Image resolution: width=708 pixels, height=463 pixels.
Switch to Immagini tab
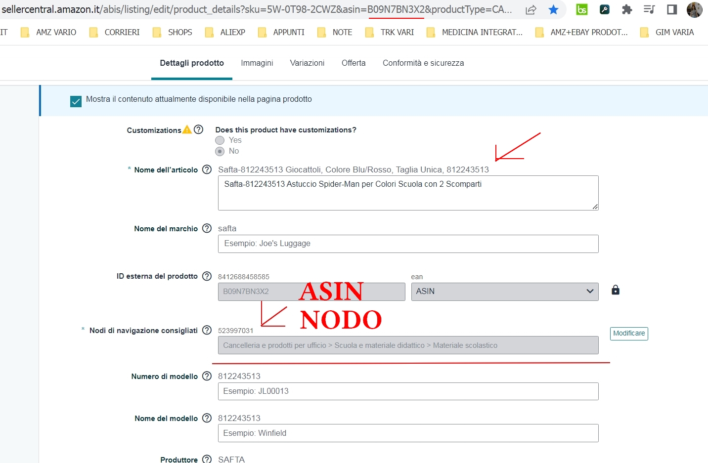click(257, 63)
